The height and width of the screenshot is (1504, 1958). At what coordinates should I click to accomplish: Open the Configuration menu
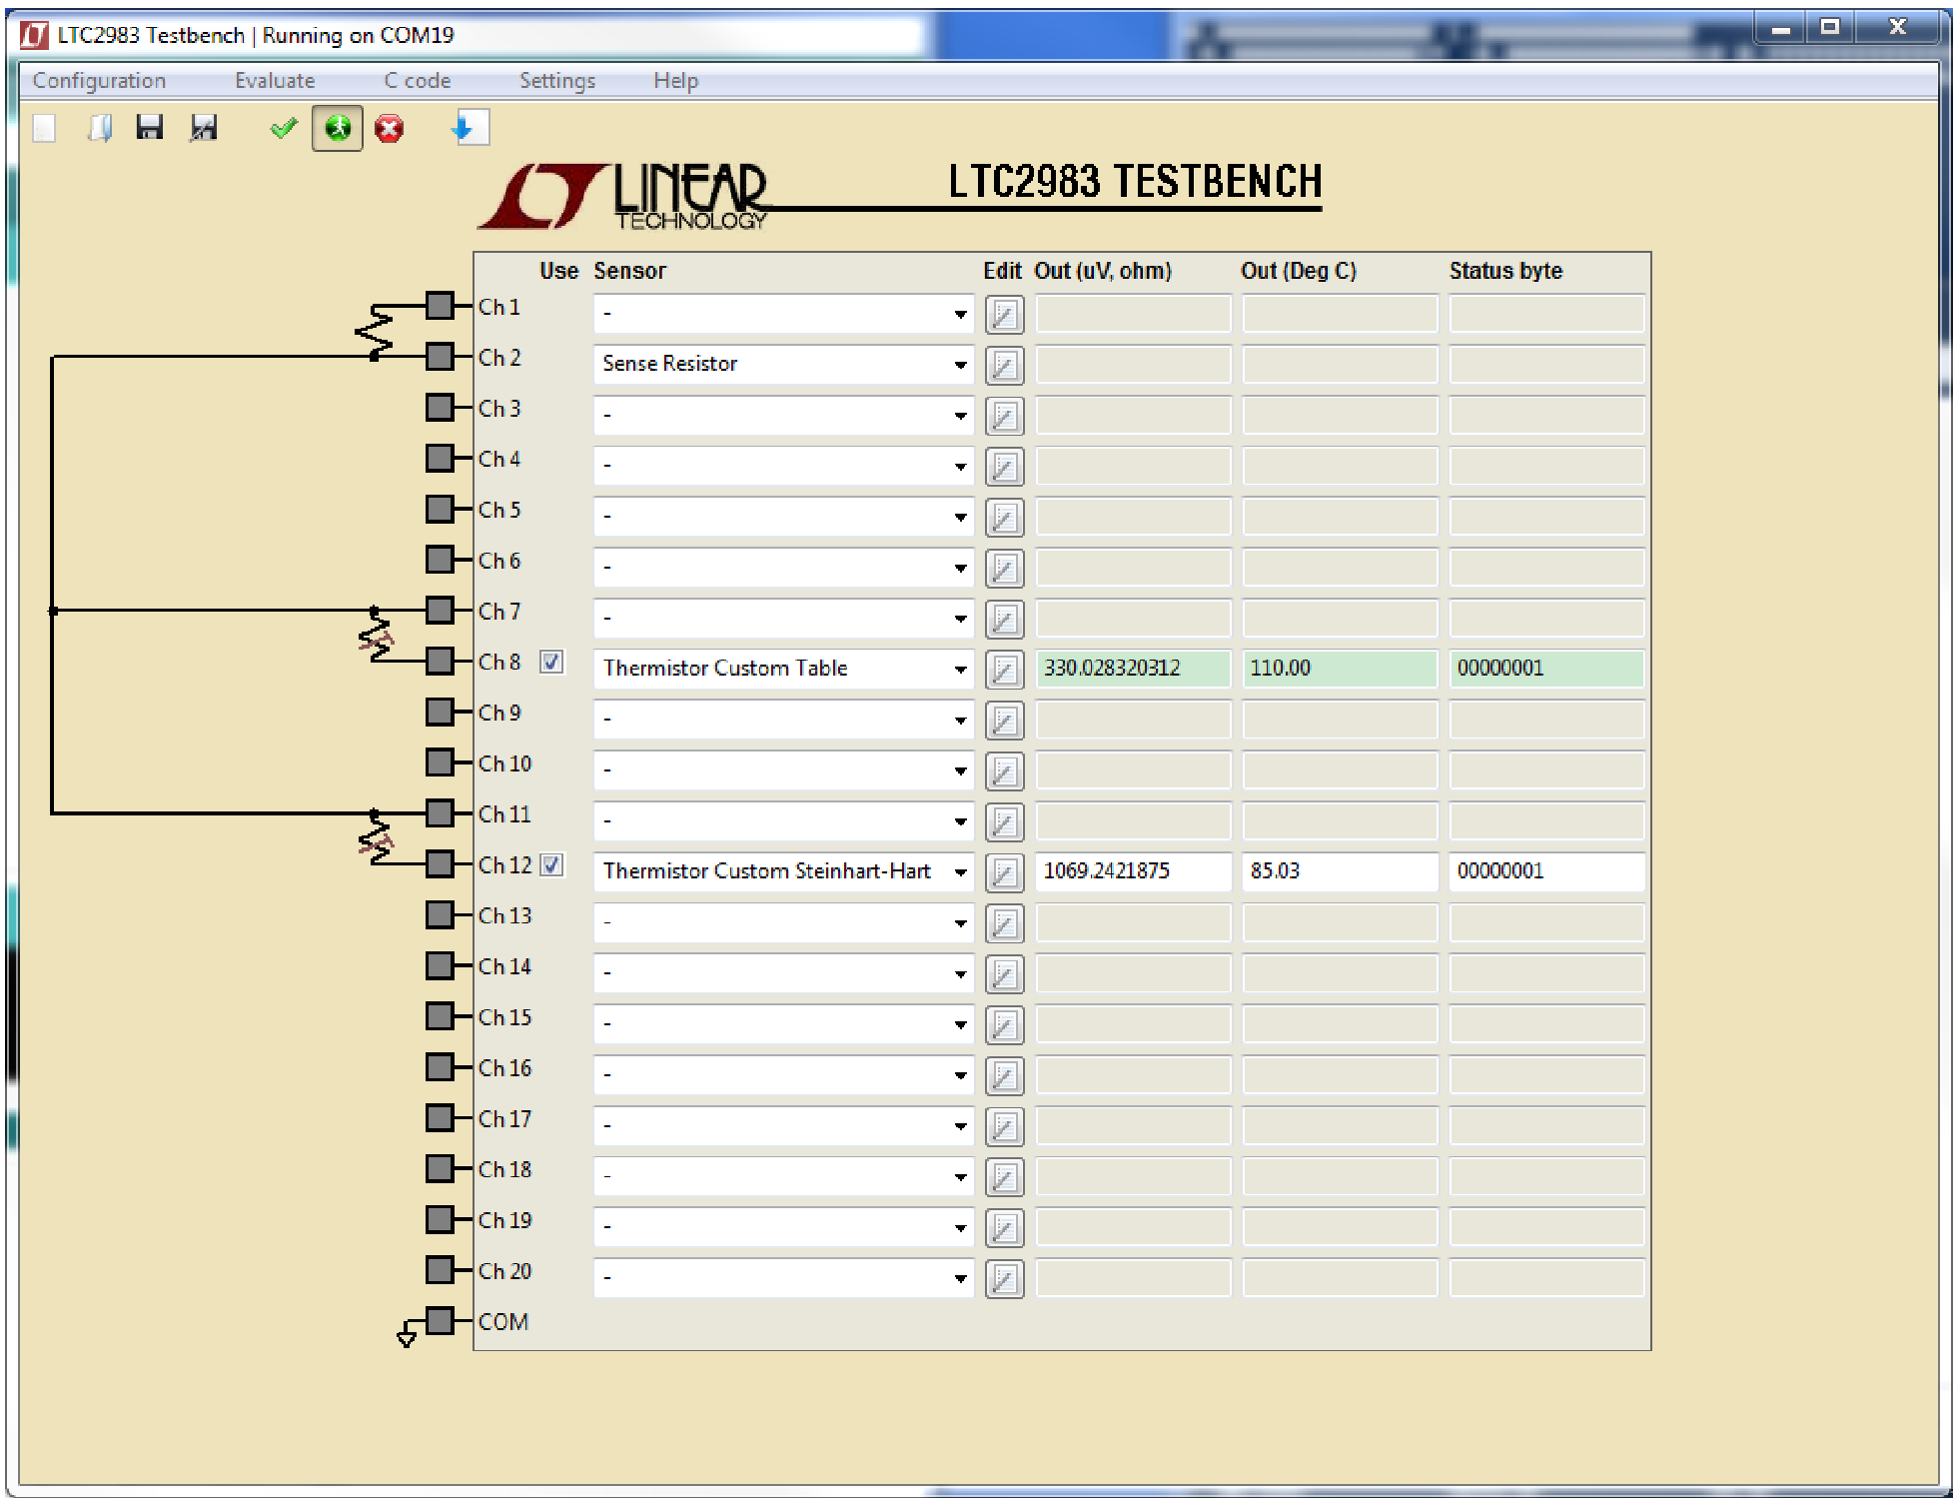pyautogui.click(x=99, y=81)
